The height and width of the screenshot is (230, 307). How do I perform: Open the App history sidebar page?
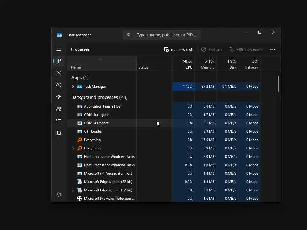tap(59, 85)
